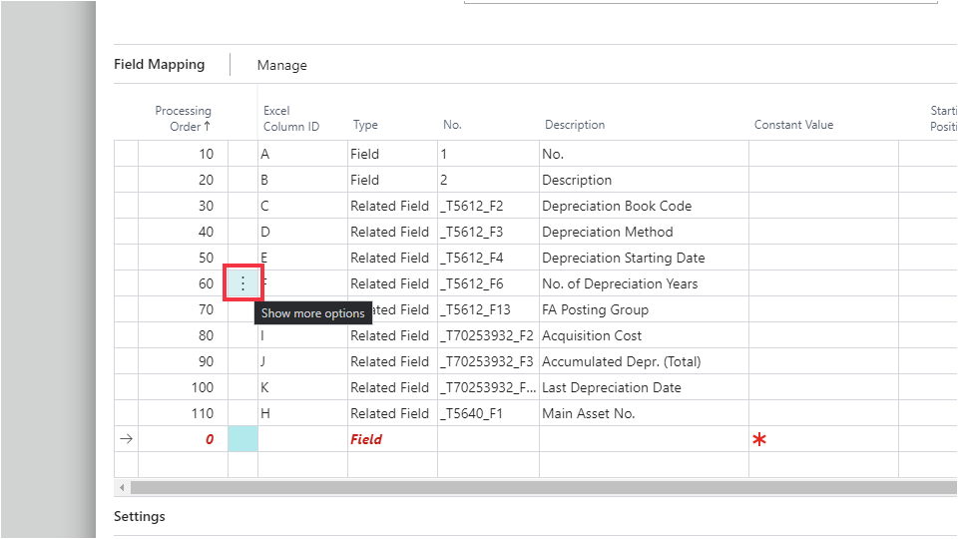Click No. cell with value 1
Screen dimensions: 958x539
(489, 154)
